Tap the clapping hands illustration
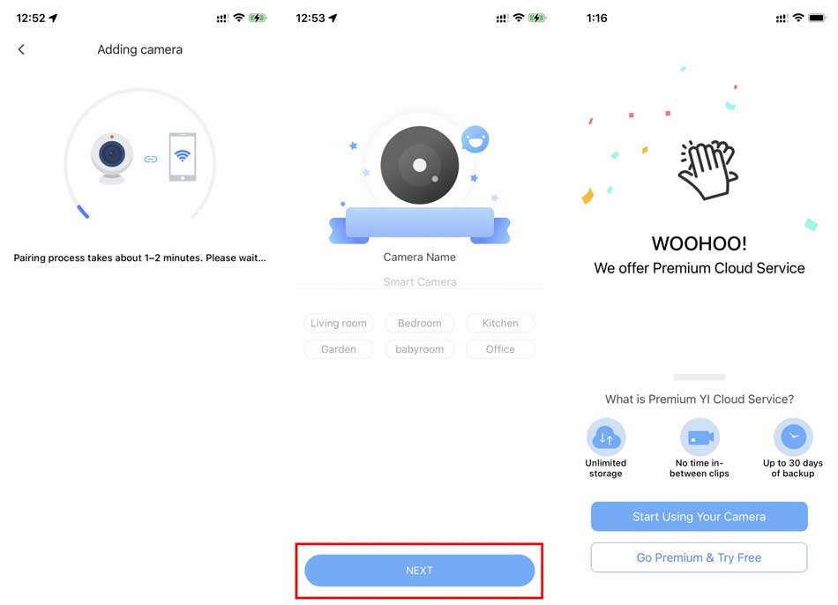838x605 pixels. pos(708,170)
